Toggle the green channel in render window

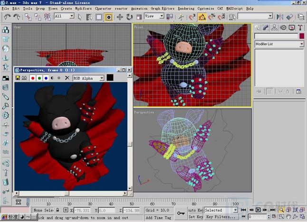39,78
